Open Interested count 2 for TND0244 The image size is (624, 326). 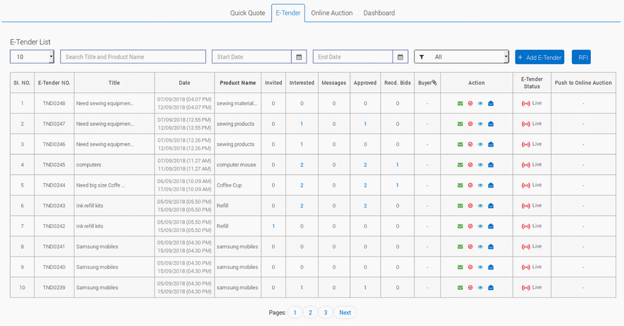tap(302, 185)
